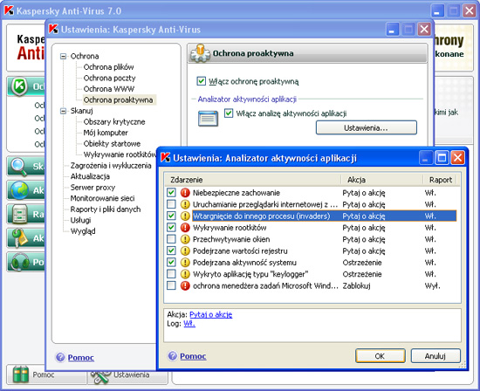Select Ochrona WWW in settings tree
Viewport: 480px width, 391px height.
109,89
